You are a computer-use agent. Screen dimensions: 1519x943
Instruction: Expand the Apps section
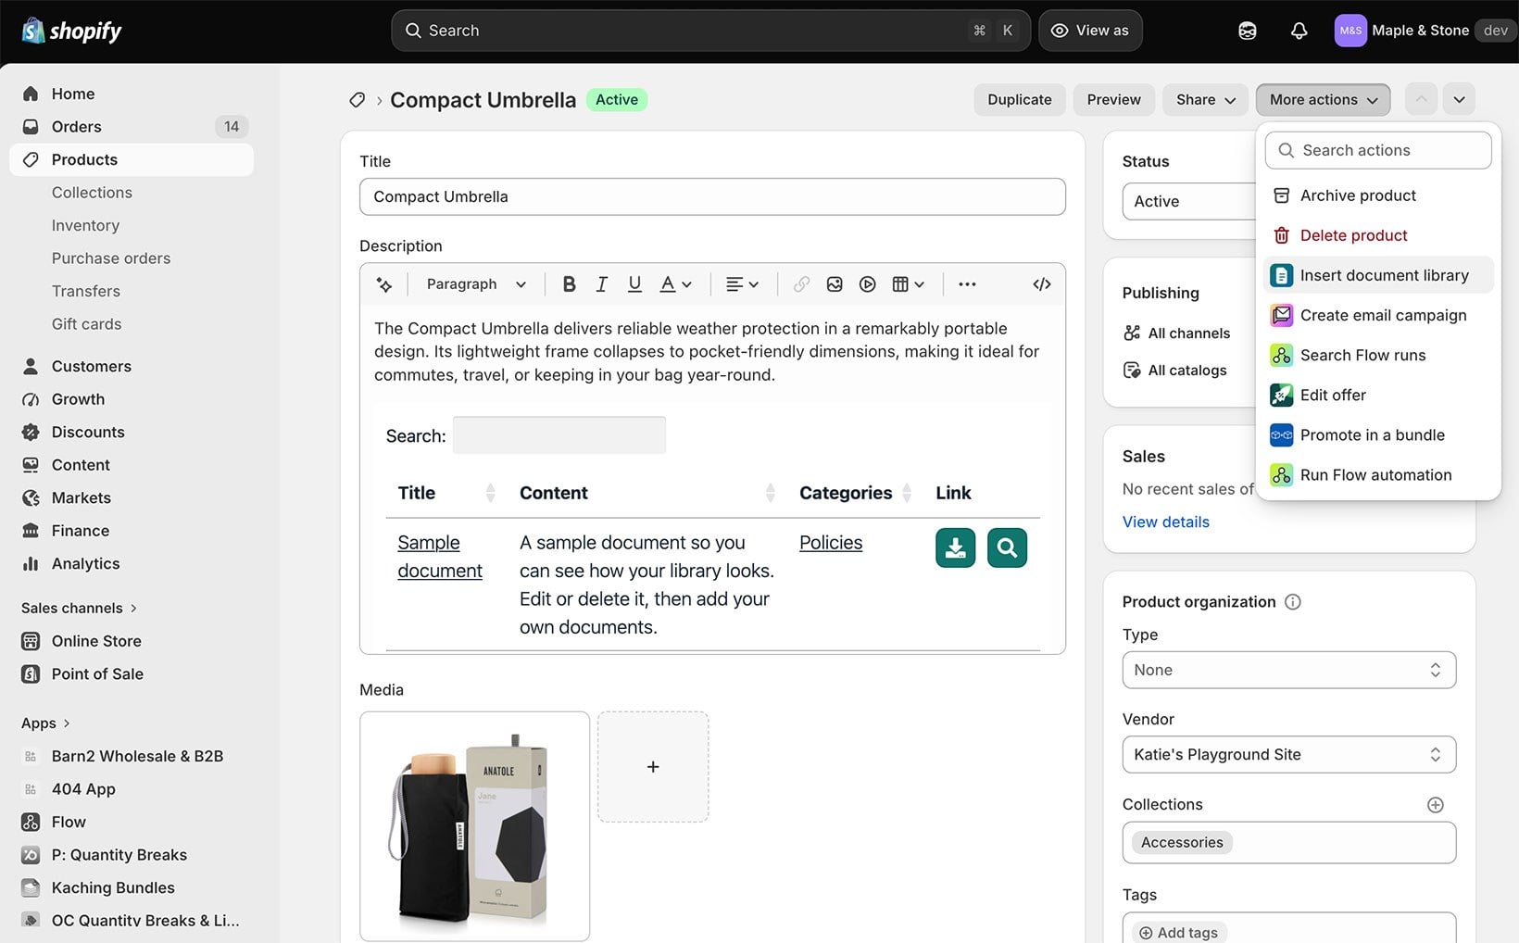45,723
